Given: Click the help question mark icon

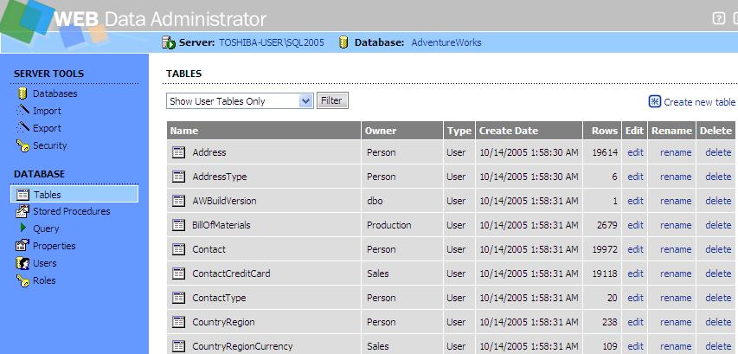Looking at the screenshot, I should pyautogui.click(x=719, y=18).
